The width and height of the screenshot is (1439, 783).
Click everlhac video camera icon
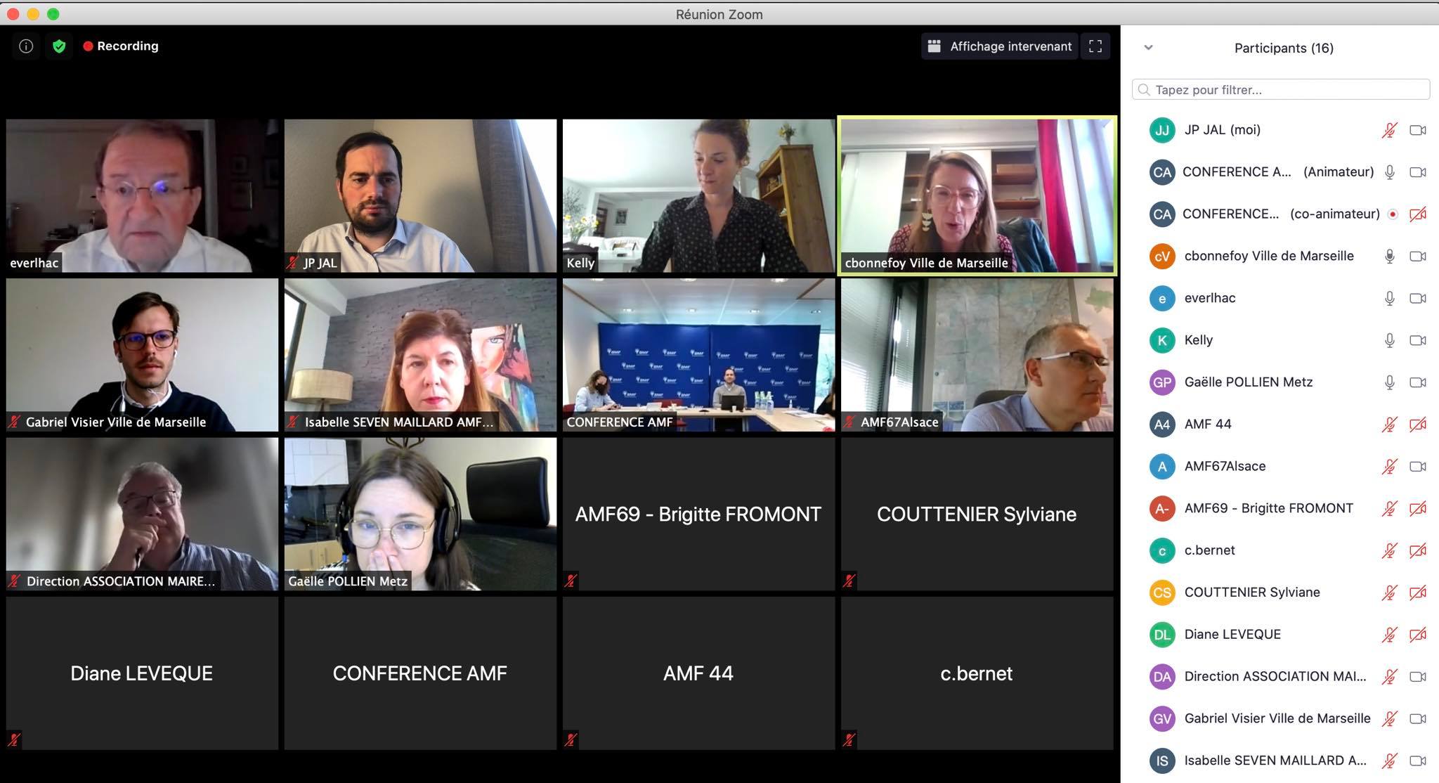tap(1418, 298)
